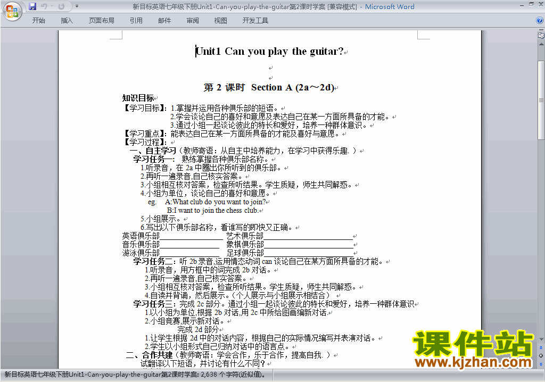
Task: Click the title 'Unit1 Can you play the guitar?'
Action: (269, 52)
